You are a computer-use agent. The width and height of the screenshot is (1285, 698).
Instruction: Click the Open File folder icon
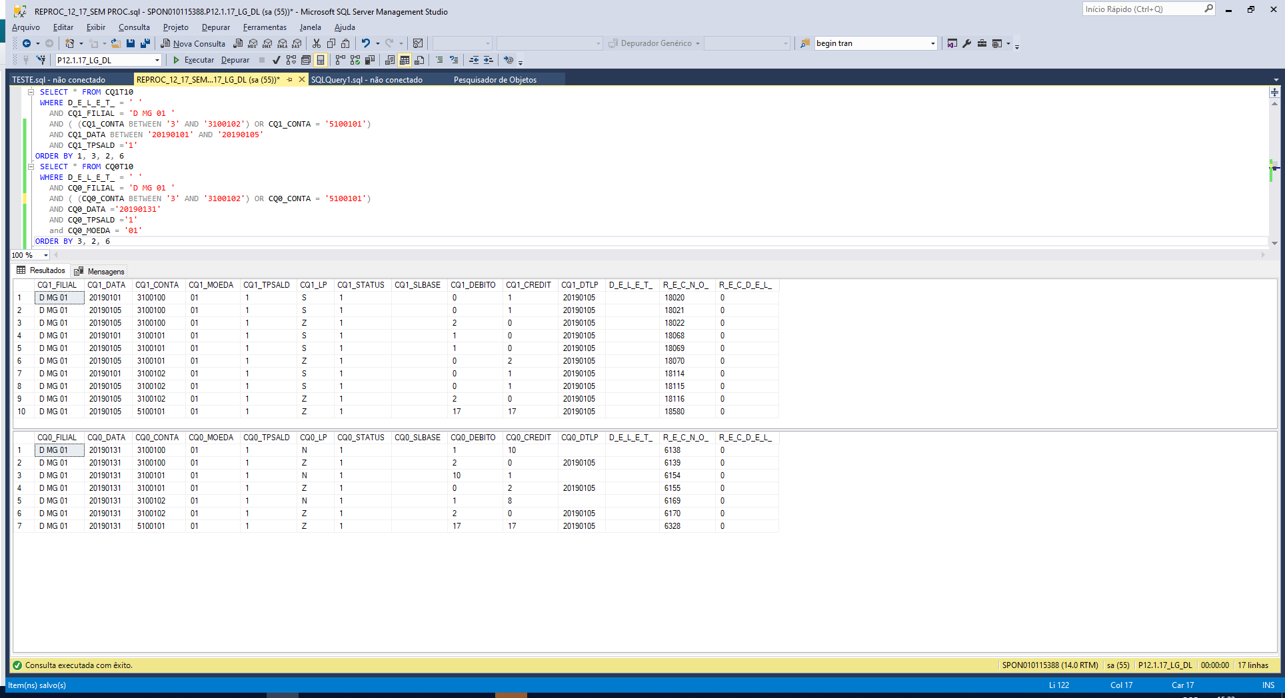(x=115, y=43)
